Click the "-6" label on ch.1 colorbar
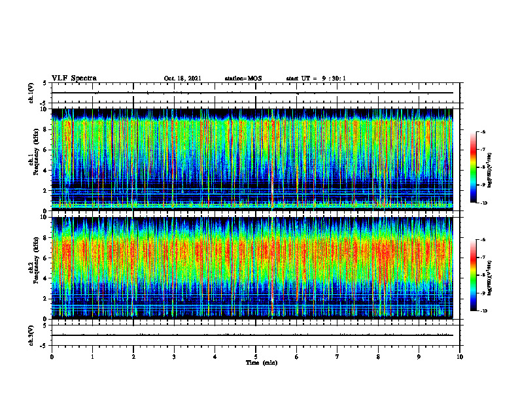The width and height of the screenshot is (518, 400). tap(483, 131)
